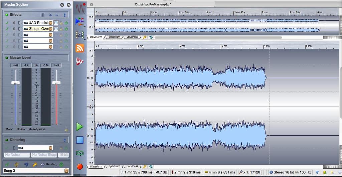This screenshot has width=342, height=177.
Task: Toggle the Dithering section green LED
Action: (x=7, y=140)
